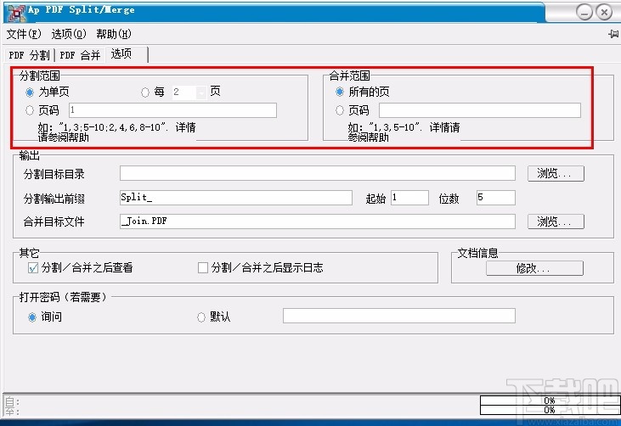
Task: Click the lower 0% progress bar
Action: (550, 410)
